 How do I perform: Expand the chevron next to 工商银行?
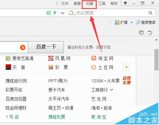click(x=111, y=90)
